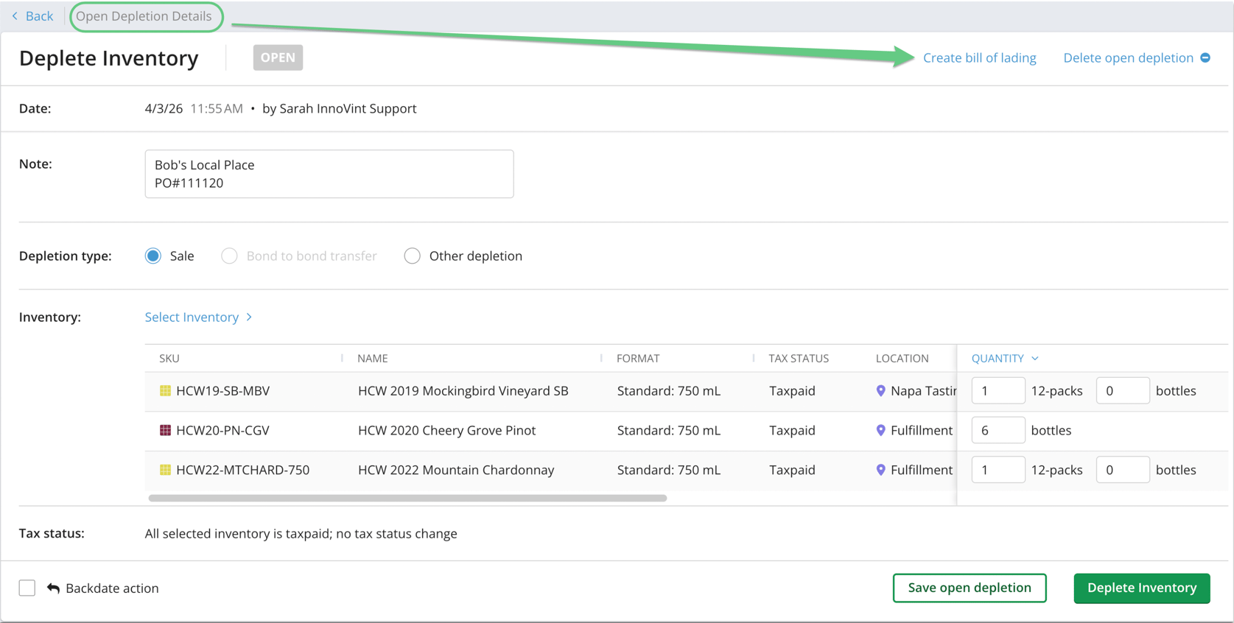This screenshot has height=623, width=1234.
Task: Click the TAX STATUS column header
Action: (x=799, y=359)
